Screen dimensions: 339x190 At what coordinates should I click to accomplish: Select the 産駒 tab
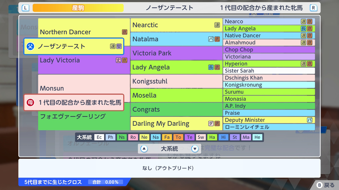(78, 8)
